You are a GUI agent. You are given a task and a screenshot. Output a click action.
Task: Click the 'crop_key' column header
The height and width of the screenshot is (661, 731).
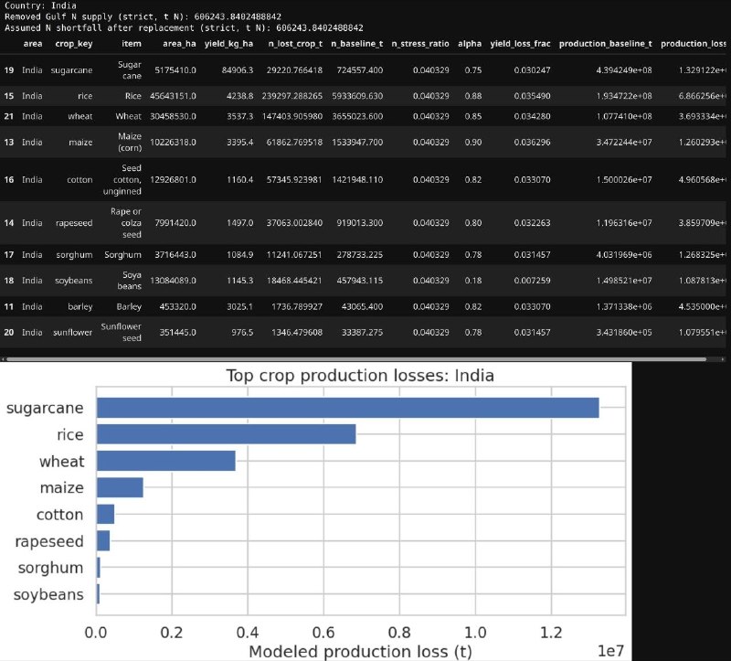pos(71,43)
